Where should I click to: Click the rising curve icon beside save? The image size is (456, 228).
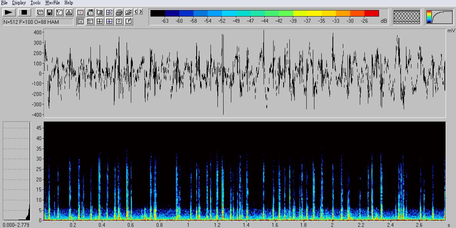[x=59, y=13]
